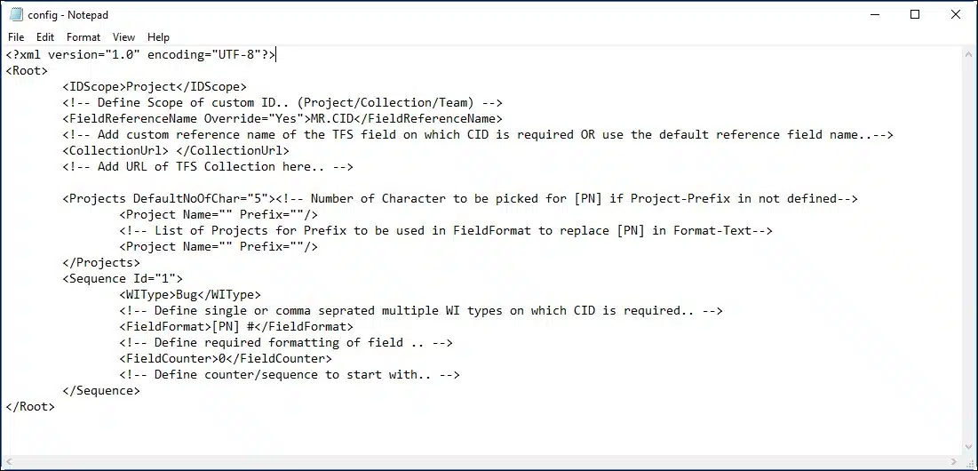The width and height of the screenshot is (978, 471).
Task: Open the Edit menu
Action: point(45,37)
